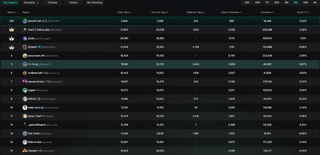Switch to the Chinese tab
This screenshot has width=320, height=155.
click(x=52, y=3)
